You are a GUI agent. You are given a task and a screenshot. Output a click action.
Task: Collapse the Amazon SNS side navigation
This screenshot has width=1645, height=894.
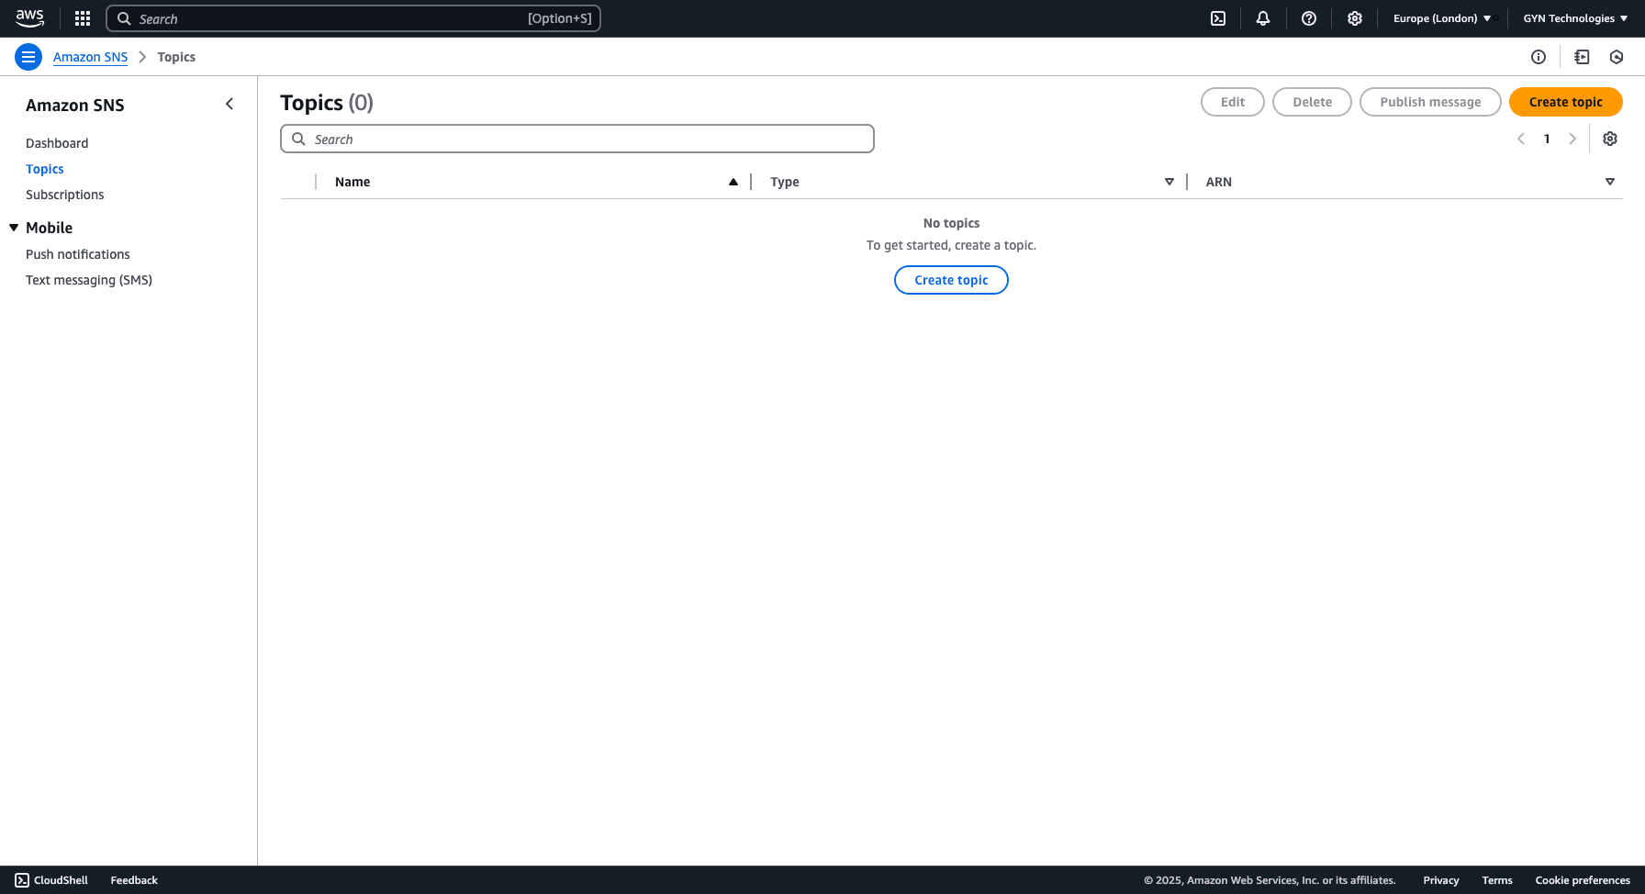[229, 105]
